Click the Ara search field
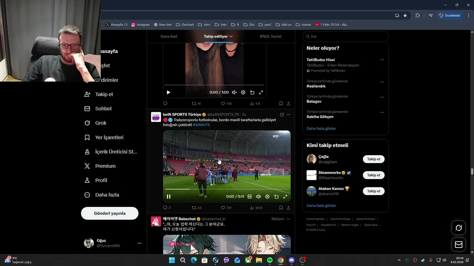The width and height of the screenshot is (474, 266). coord(346,36)
